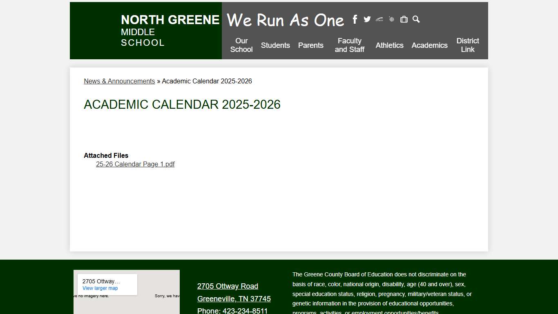Open the Faculty and Staff menu
Image resolution: width=558 pixels, height=314 pixels.
[349, 45]
